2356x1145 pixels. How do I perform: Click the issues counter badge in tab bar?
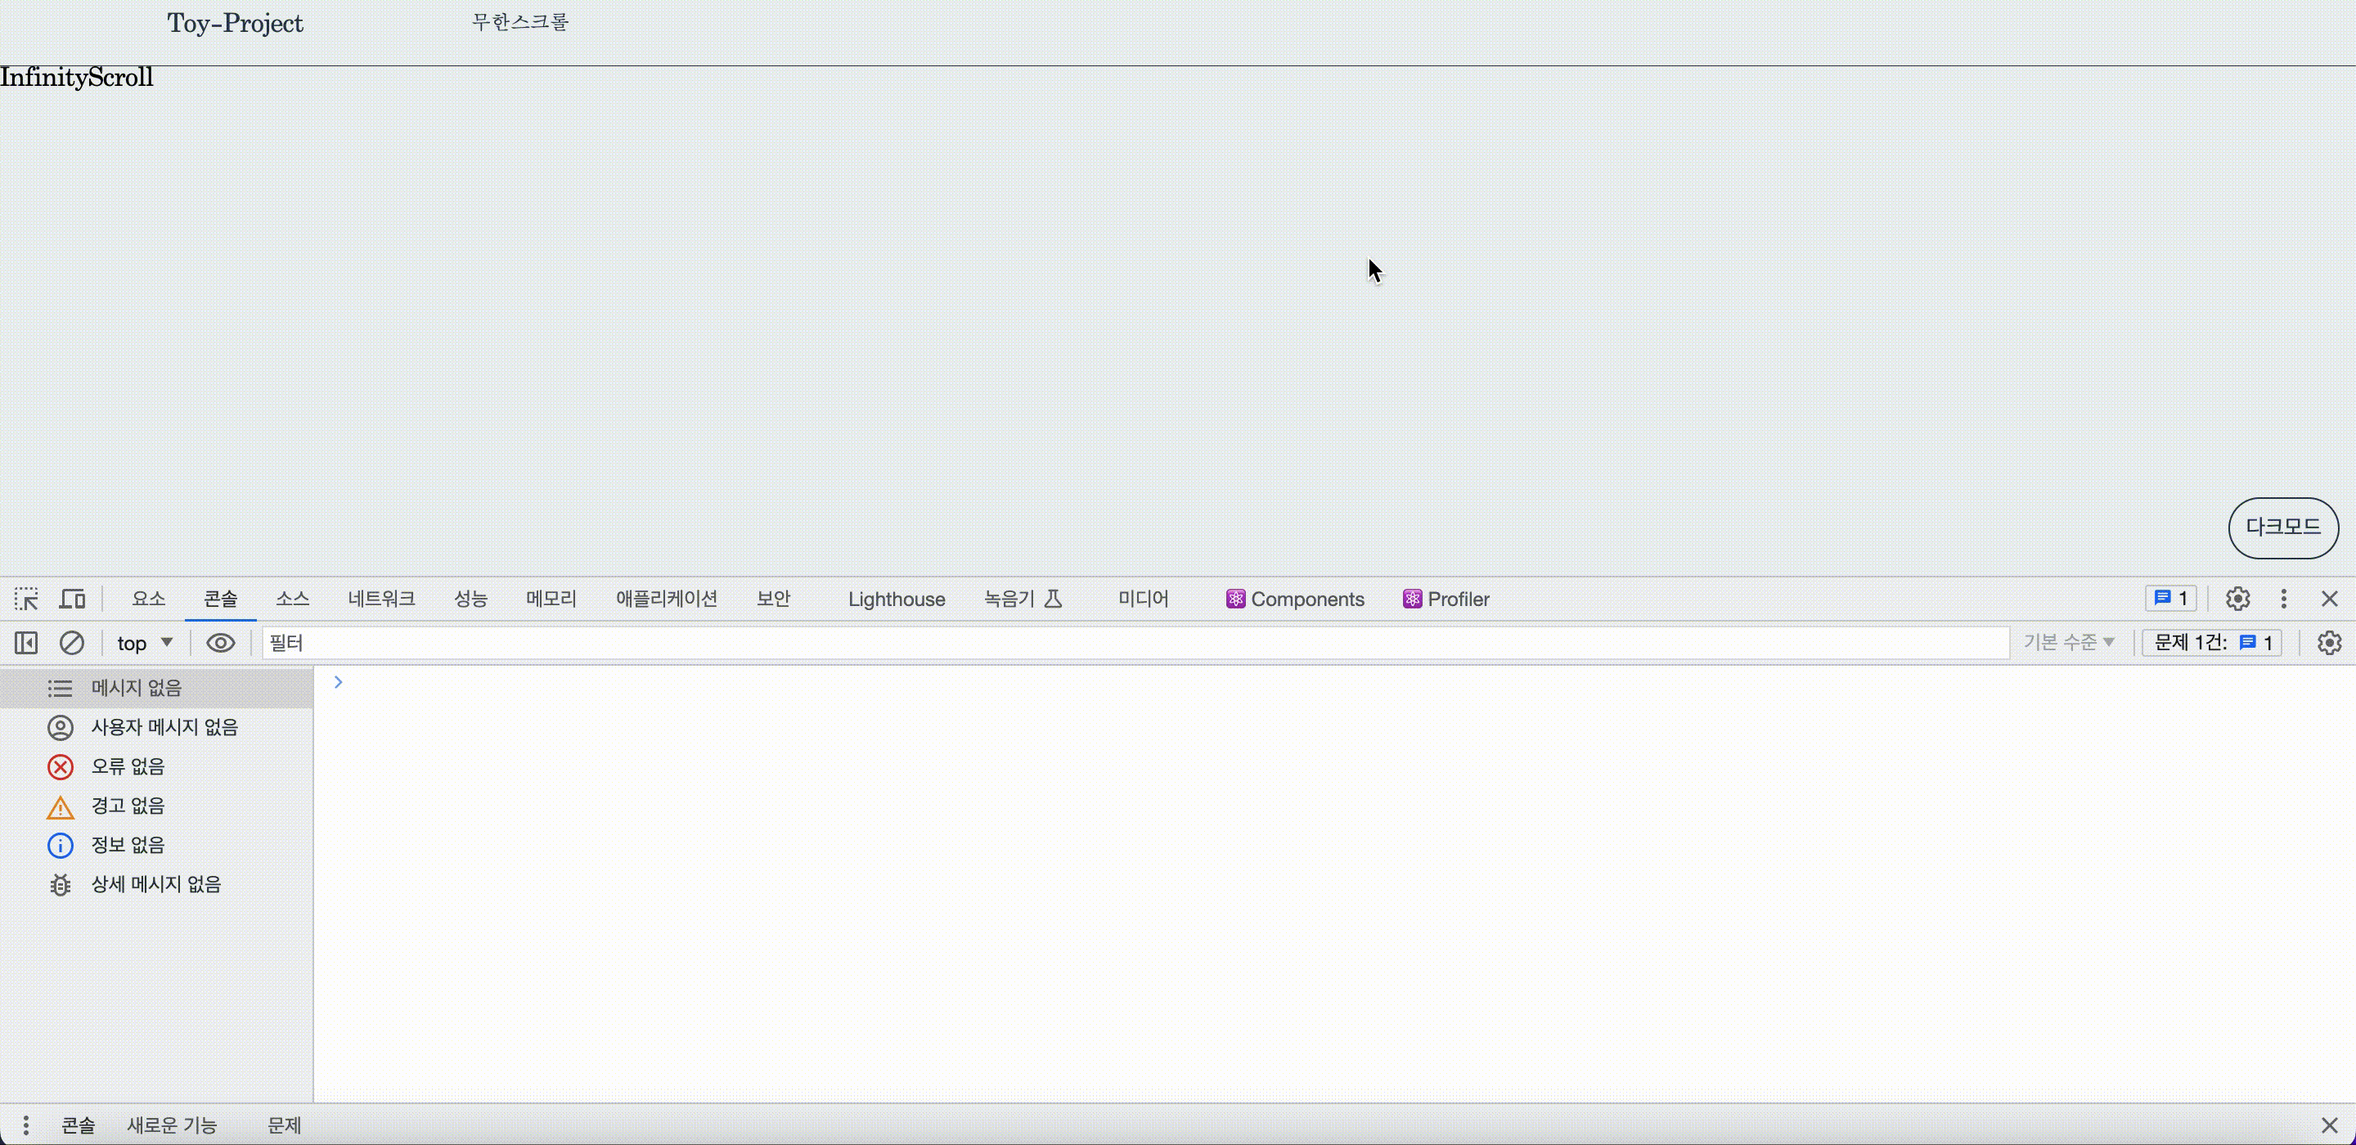[x=2170, y=599]
